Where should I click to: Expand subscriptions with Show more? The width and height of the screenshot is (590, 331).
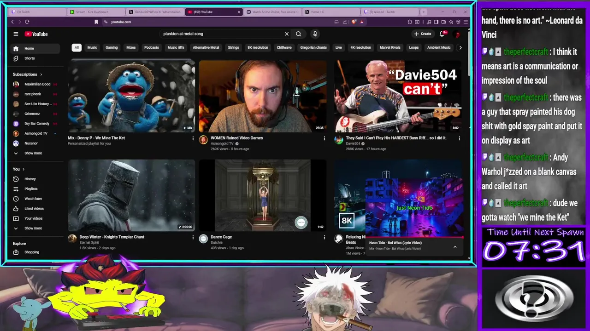tap(36, 153)
